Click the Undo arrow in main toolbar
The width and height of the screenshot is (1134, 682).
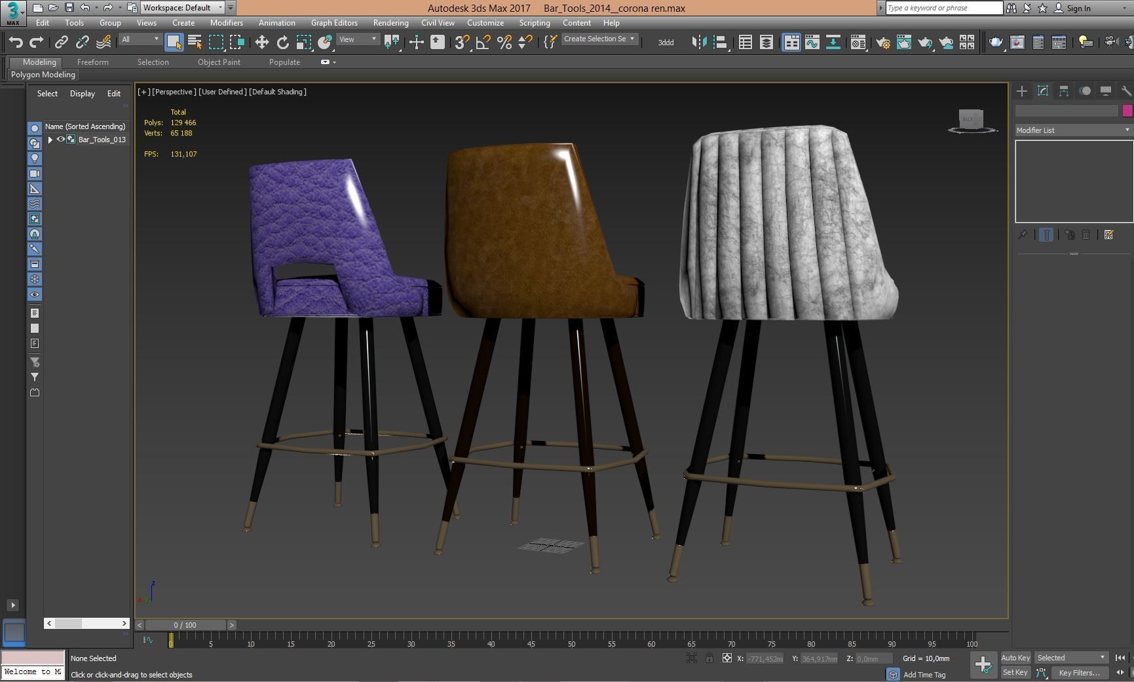(x=16, y=42)
